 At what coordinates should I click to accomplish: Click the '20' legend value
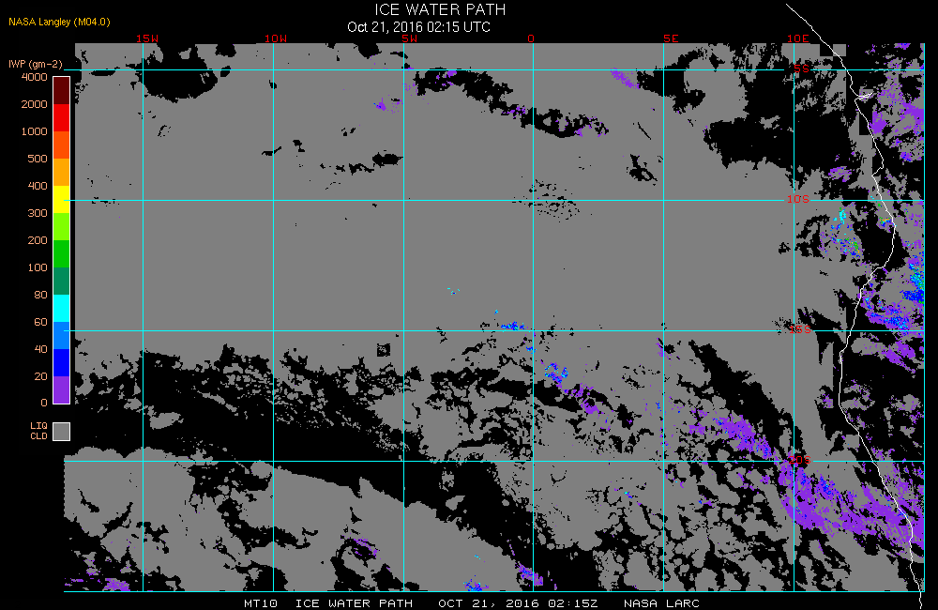click(40, 376)
